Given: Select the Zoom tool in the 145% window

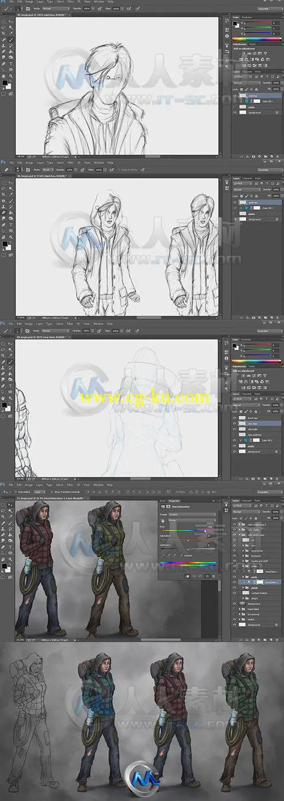Looking at the screenshot, I should 11,76.
